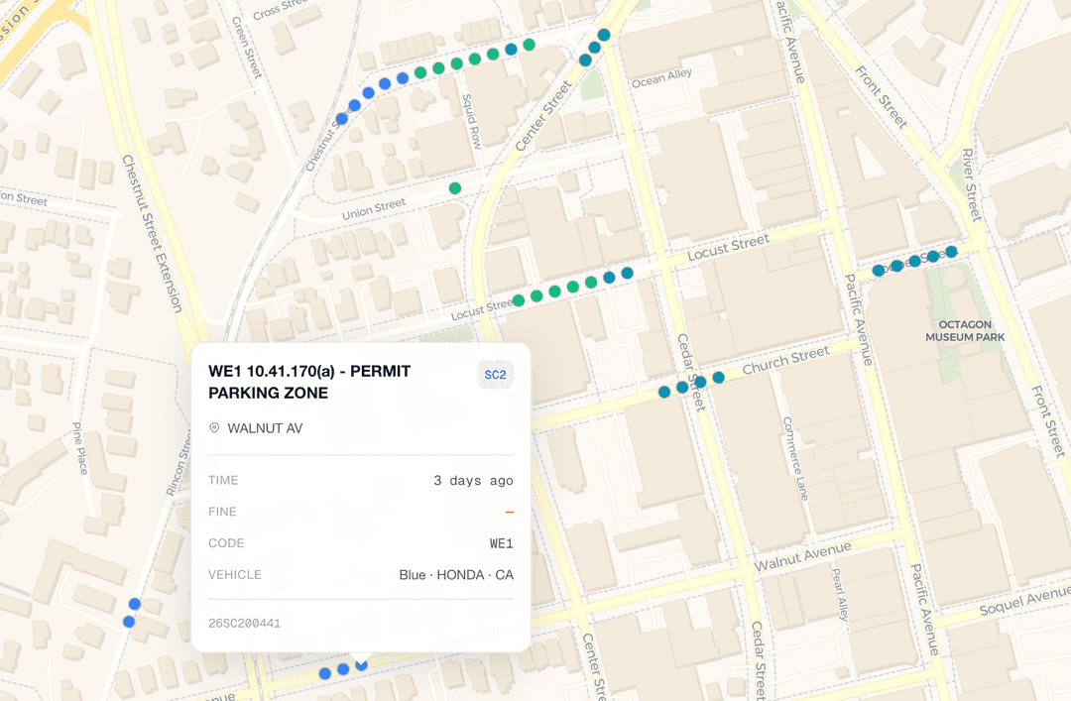This screenshot has width=1071, height=701.
Task: Click the WE1 code value in the popup
Action: pos(501,543)
